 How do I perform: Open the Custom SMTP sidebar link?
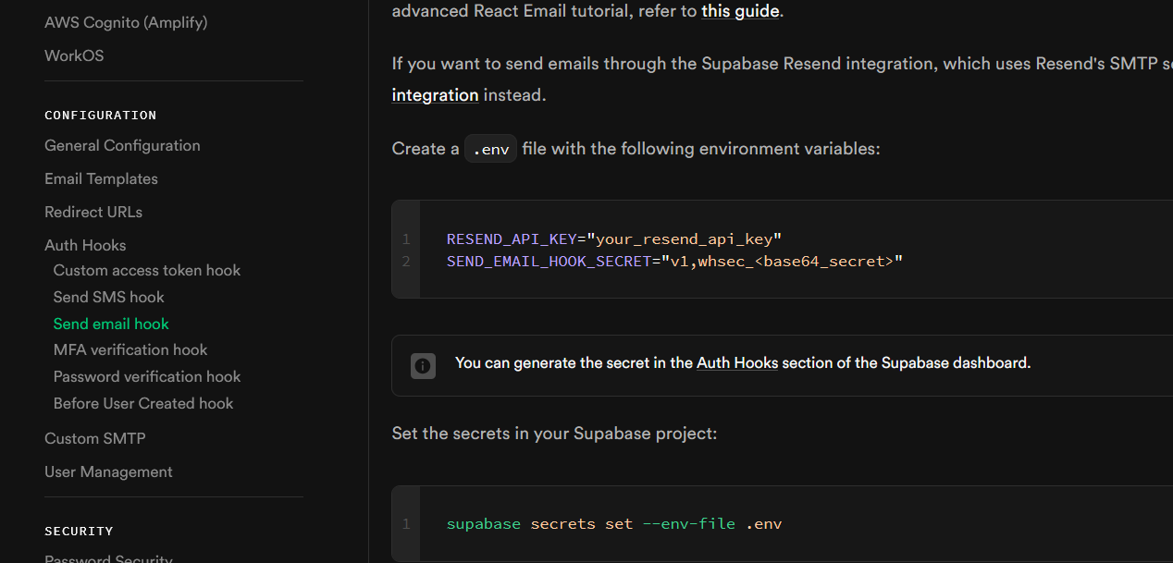click(x=94, y=438)
